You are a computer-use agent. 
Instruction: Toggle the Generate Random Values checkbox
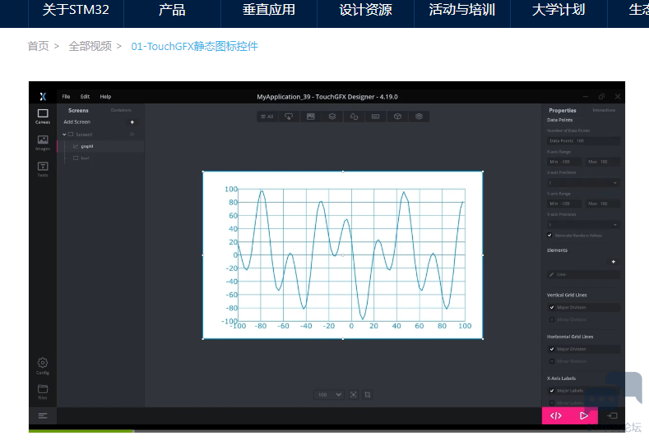click(x=549, y=235)
